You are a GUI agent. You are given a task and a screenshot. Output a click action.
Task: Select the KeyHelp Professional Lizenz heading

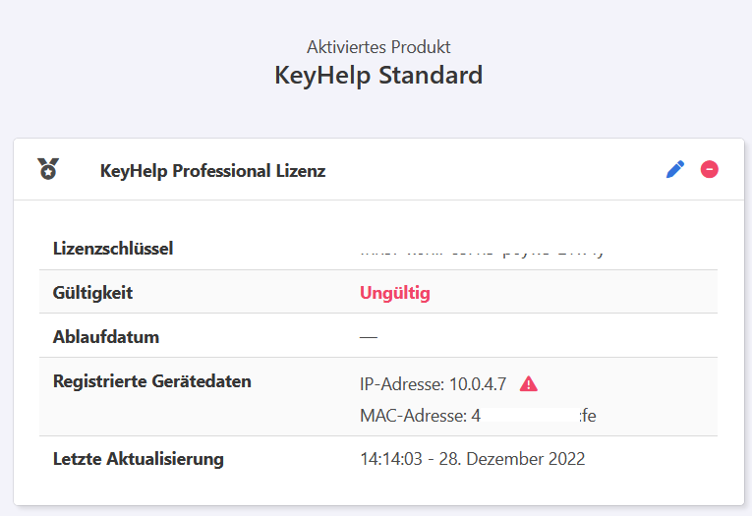tap(213, 171)
